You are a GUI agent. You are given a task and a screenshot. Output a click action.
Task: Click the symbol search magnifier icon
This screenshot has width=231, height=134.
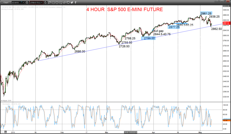click(x=27, y=2)
